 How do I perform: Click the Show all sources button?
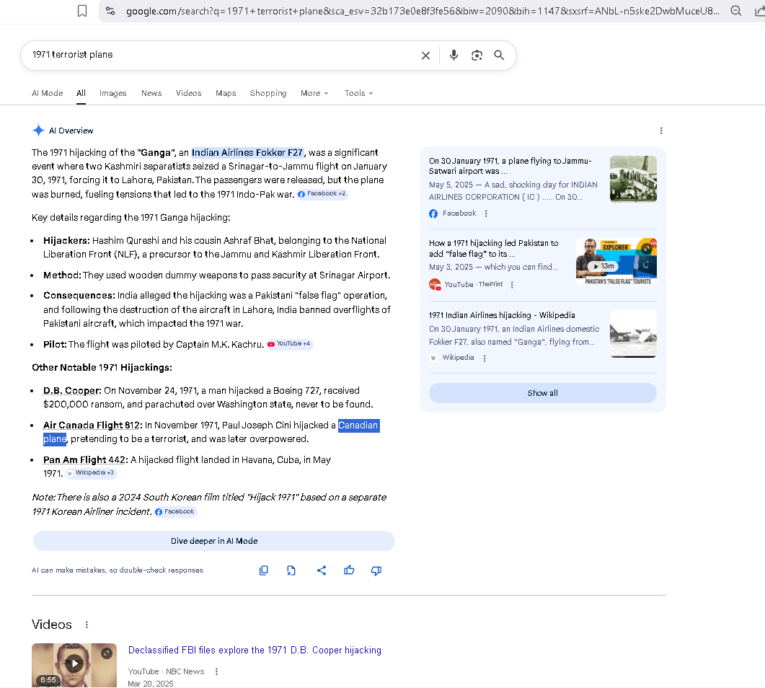pyautogui.click(x=542, y=393)
